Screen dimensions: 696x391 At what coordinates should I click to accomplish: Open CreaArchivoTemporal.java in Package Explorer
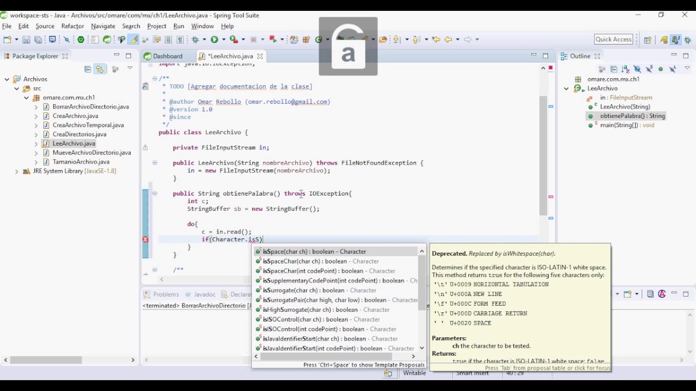pos(88,125)
